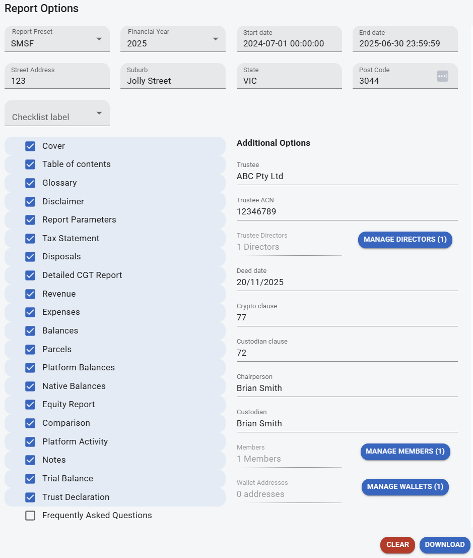Uncheck the Cover report section
Screen dimensions: 473x558
[x=30, y=146]
